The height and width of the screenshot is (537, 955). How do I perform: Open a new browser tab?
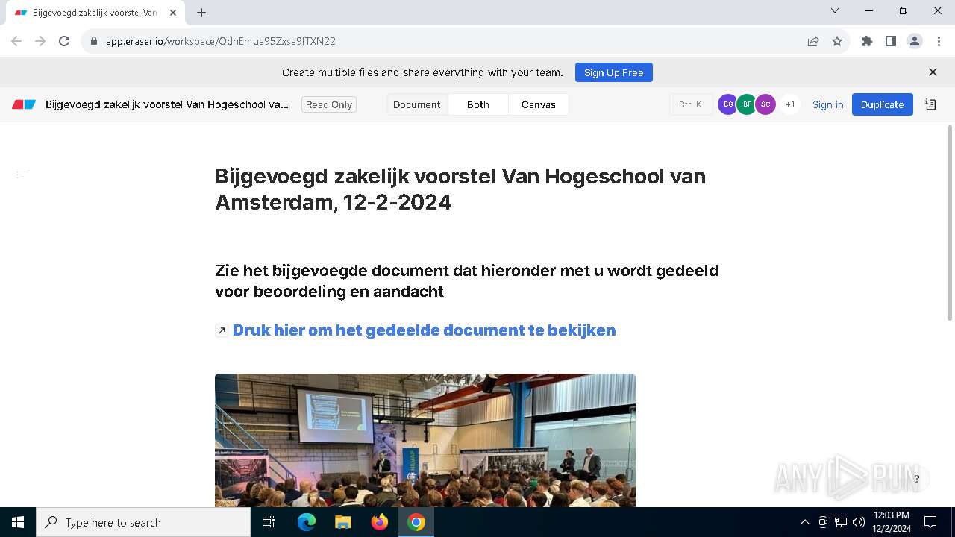click(x=201, y=13)
